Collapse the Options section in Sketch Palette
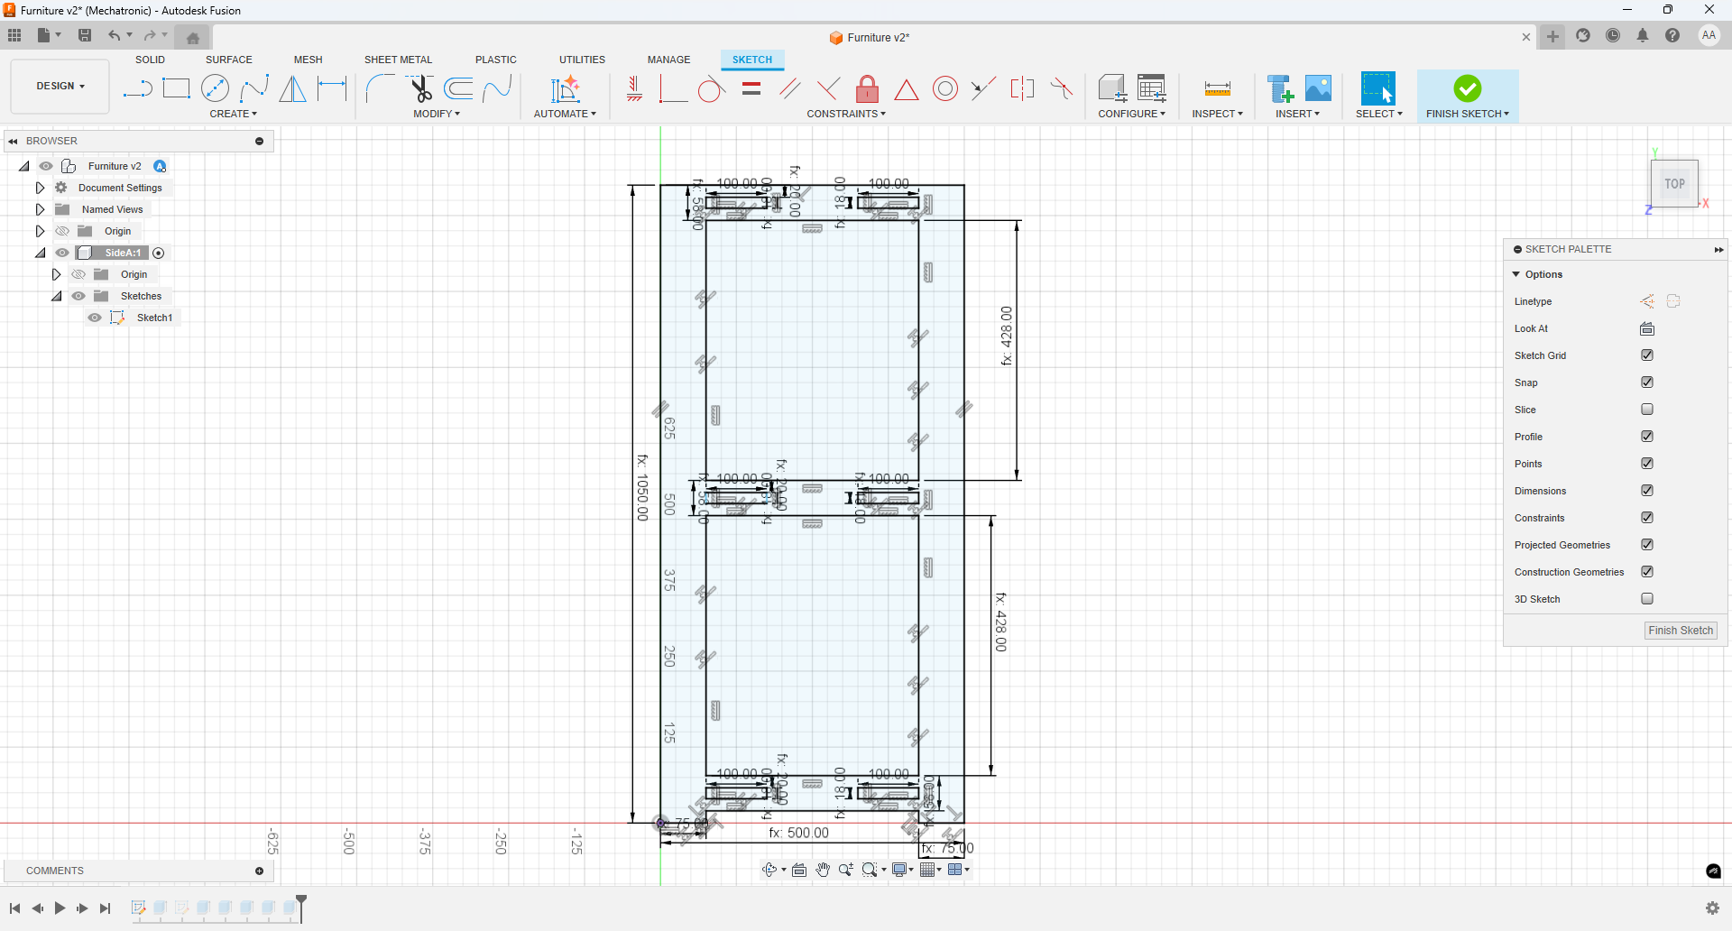Image resolution: width=1732 pixels, height=931 pixels. (1516, 274)
